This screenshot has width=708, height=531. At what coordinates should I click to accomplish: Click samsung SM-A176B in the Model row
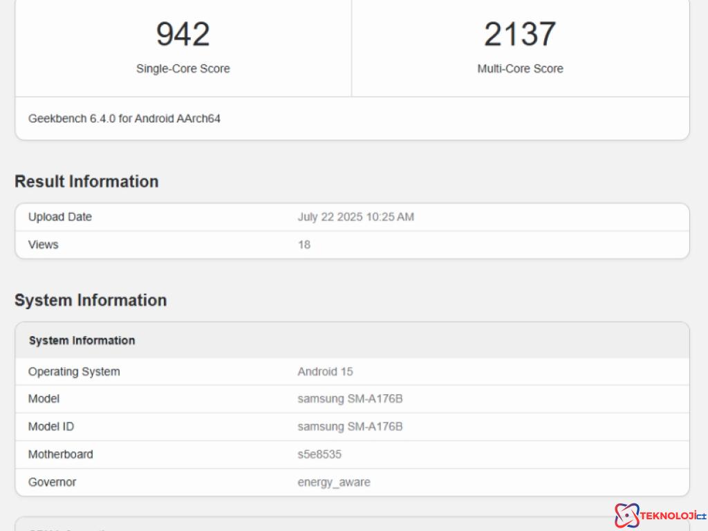pyautogui.click(x=350, y=399)
